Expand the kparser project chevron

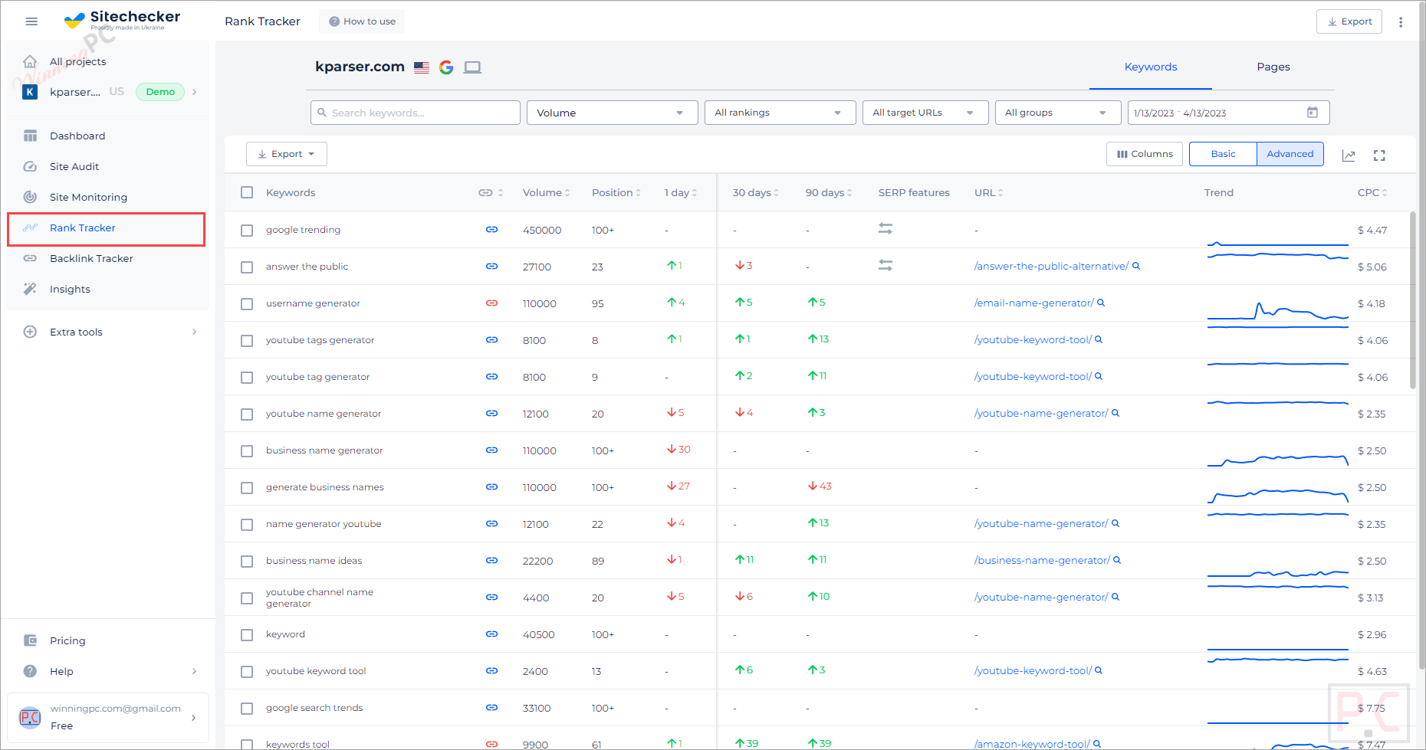point(195,92)
